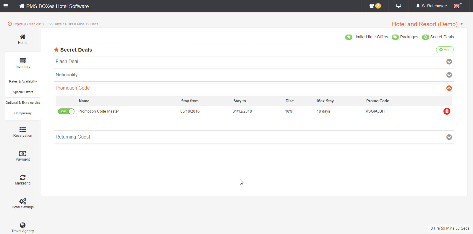Delete the Promotion Code Master entry
Image resolution: width=473 pixels, height=234 pixels.
pos(447,111)
